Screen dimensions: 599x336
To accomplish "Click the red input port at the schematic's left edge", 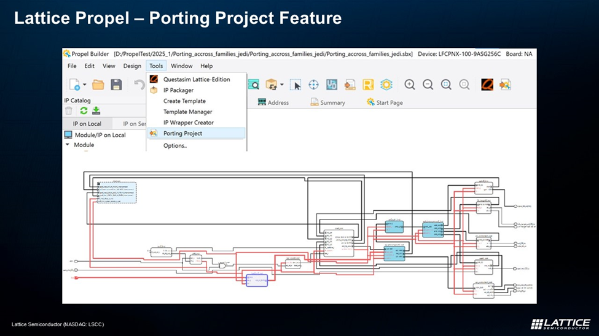I will point(76,278).
